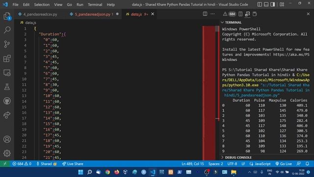The image size is (314, 177).
Task: Open the Manage gear icon
Action: (7, 153)
